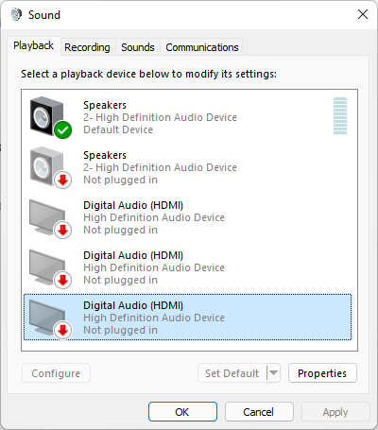The image size is (378, 430).
Task: Click the green checkmark on default Speakers
Action: click(x=63, y=129)
